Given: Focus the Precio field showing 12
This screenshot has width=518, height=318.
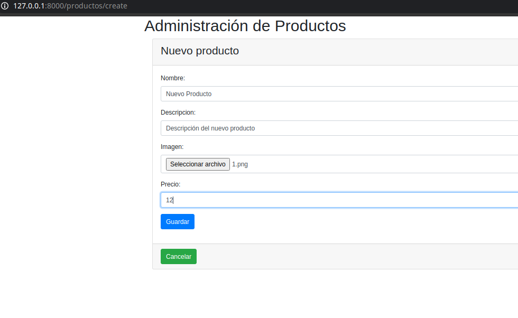Looking at the screenshot, I should pos(338,200).
